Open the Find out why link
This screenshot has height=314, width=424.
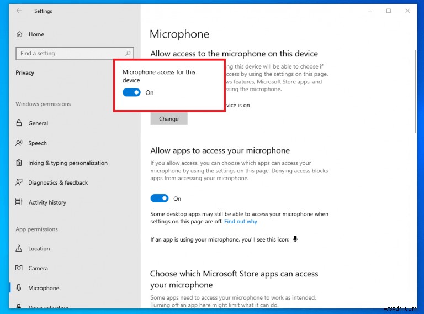click(240, 222)
